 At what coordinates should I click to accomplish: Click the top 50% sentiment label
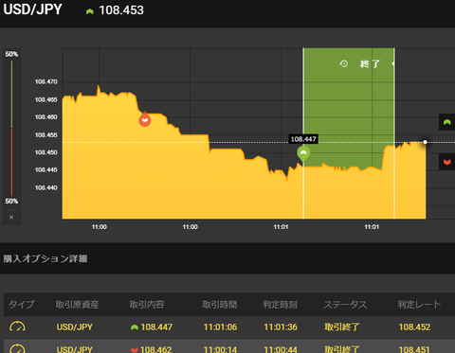[x=11, y=54]
